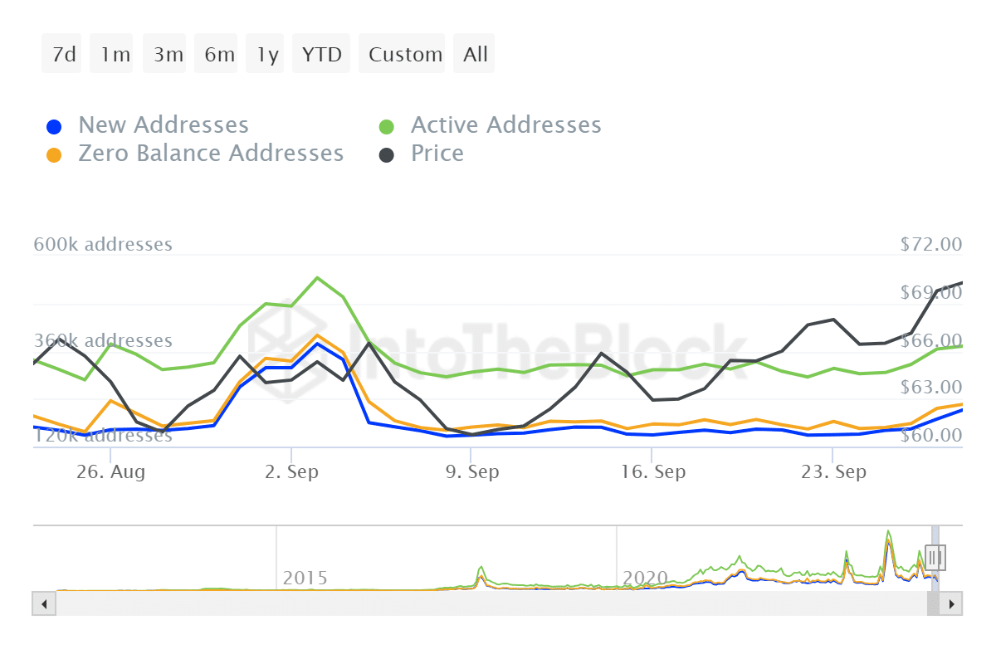Viewport: 996px width, 664px height.
Task: Hide the Zero Balance Addresses series
Action: click(x=211, y=154)
